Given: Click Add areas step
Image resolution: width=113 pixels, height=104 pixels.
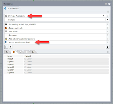Looking at the screenshot, I should point(55,35).
